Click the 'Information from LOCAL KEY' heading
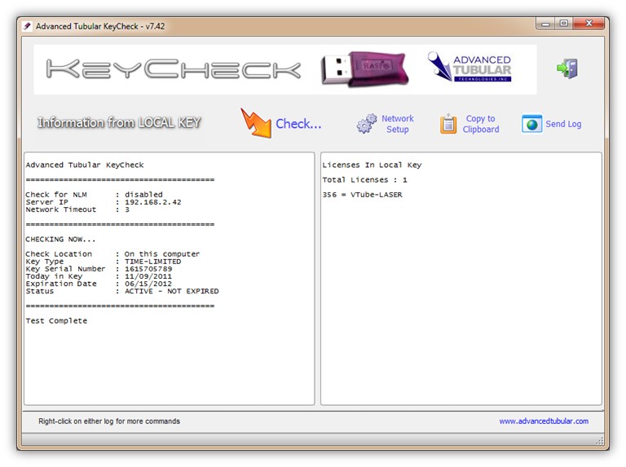Viewport: 626px width, 467px height. pos(119,122)
